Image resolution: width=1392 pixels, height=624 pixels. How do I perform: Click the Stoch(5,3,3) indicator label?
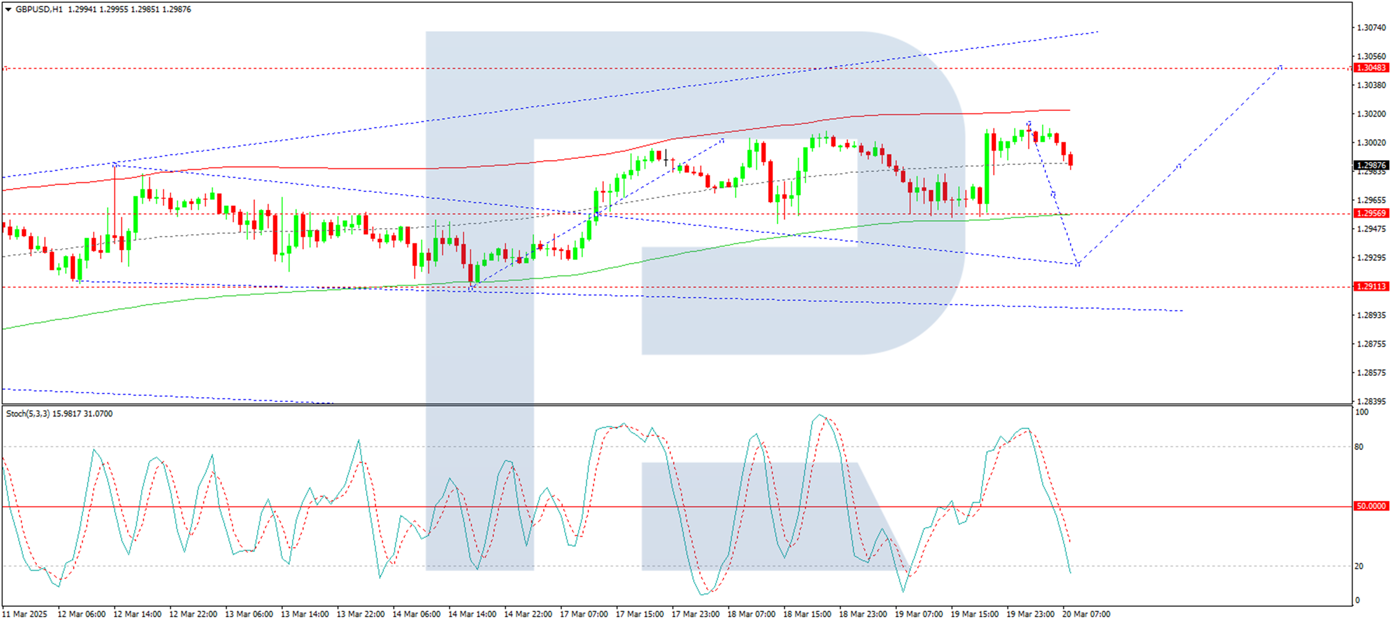coord(27,414)
